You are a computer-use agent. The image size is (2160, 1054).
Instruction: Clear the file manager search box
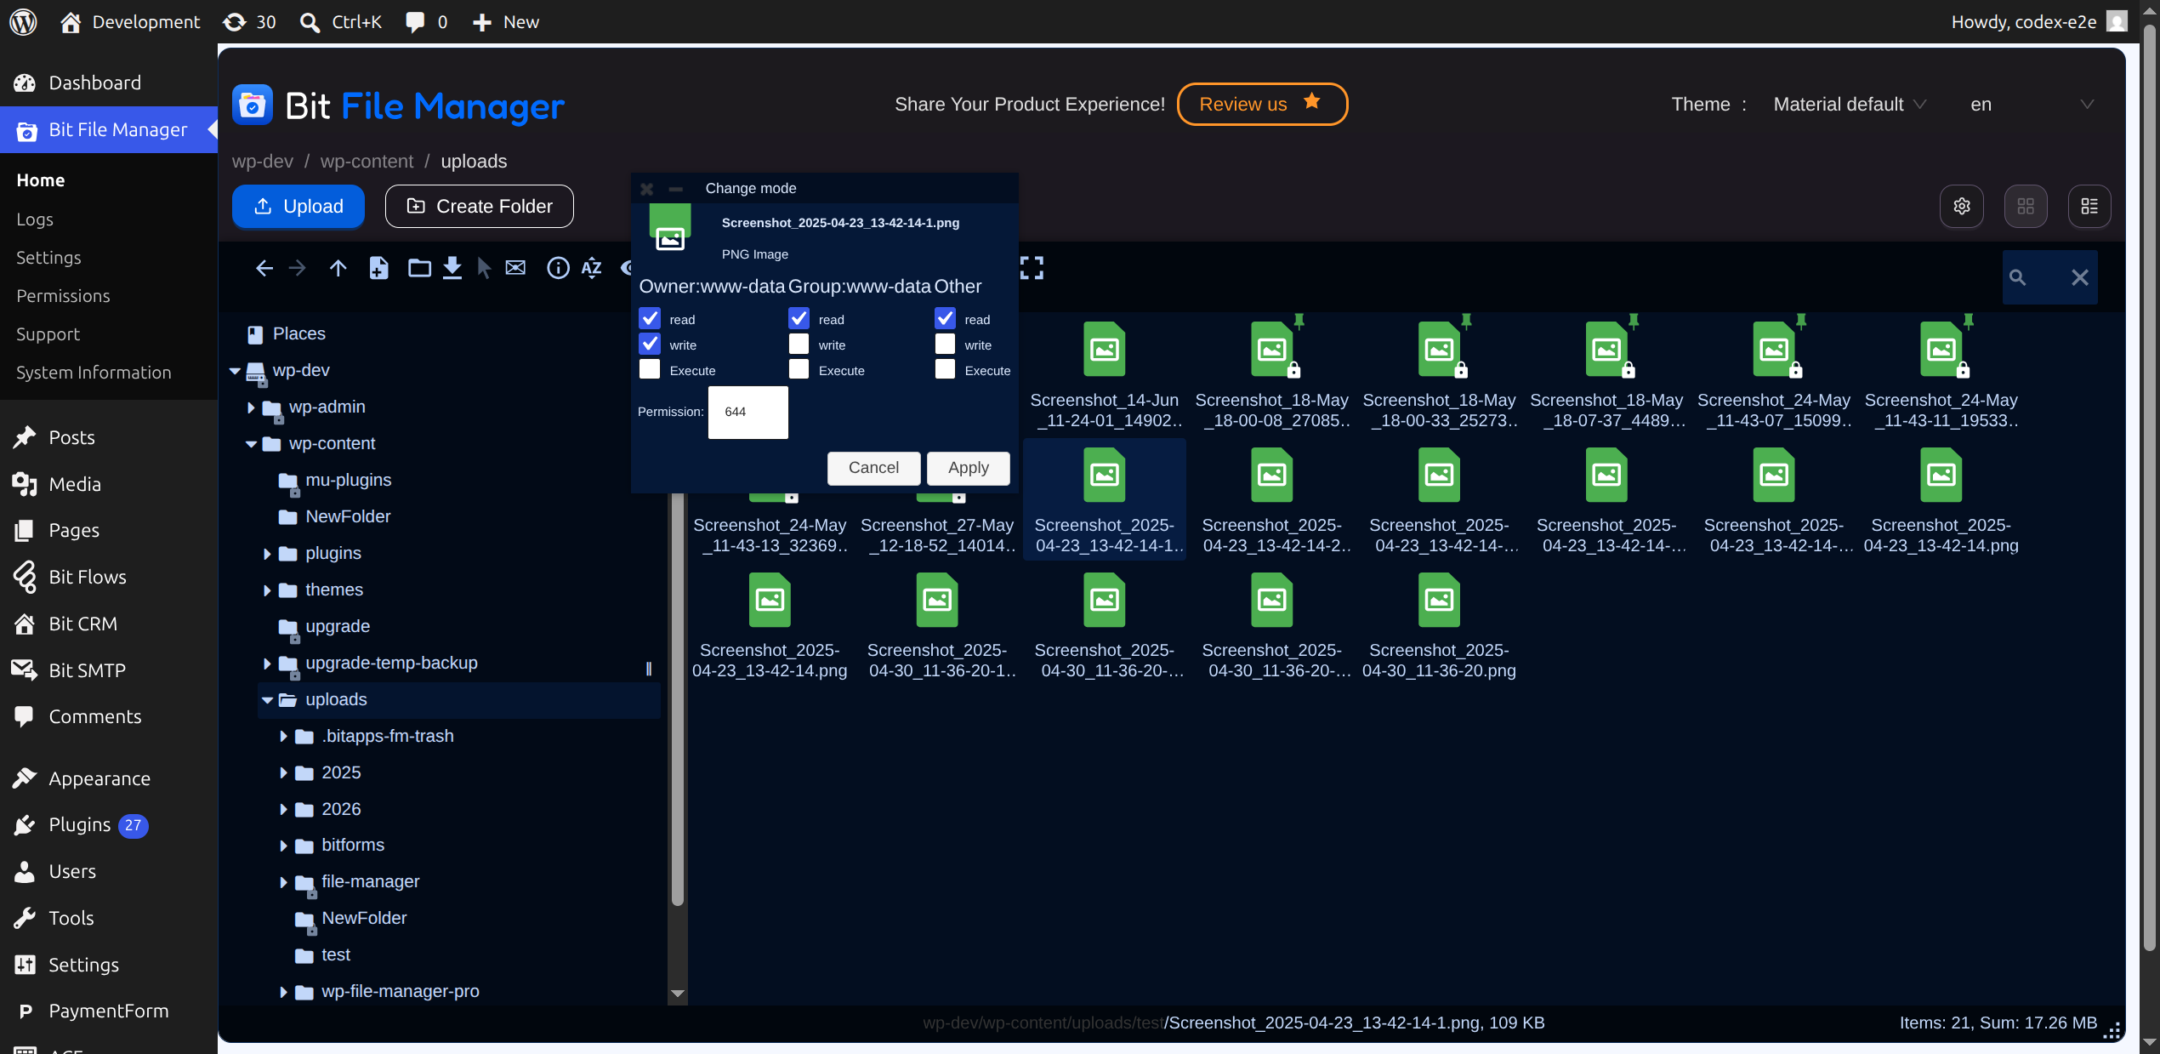[2080, 278]
